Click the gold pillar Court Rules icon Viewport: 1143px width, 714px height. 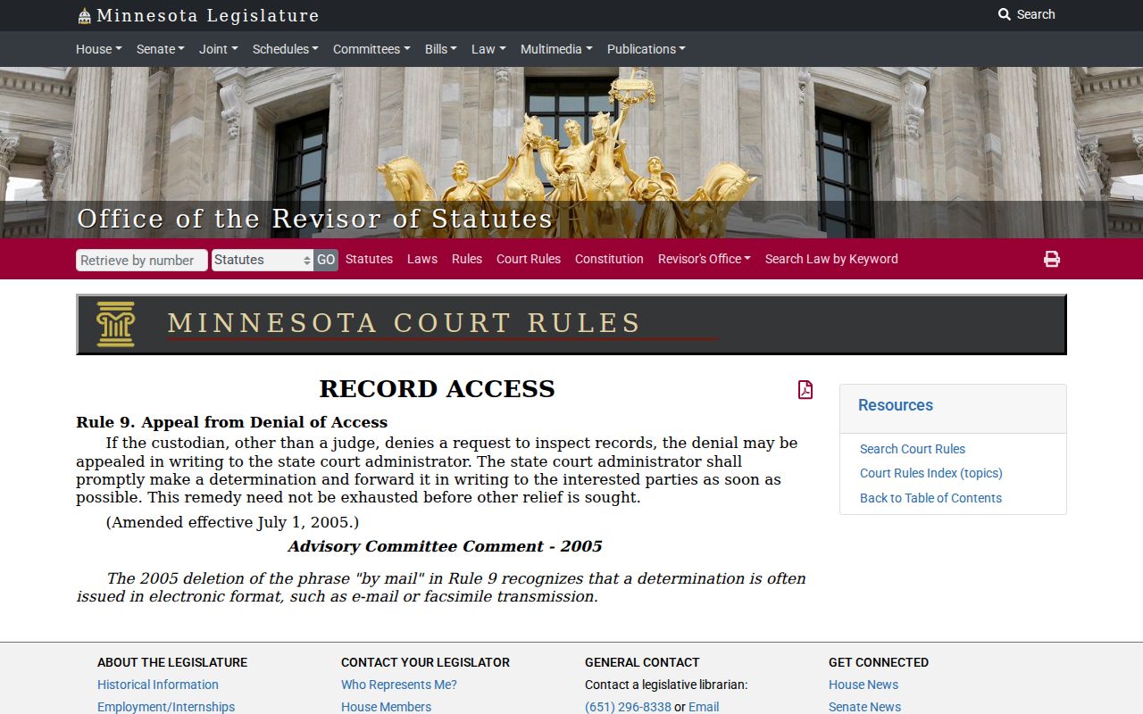(x=116, y=324)
